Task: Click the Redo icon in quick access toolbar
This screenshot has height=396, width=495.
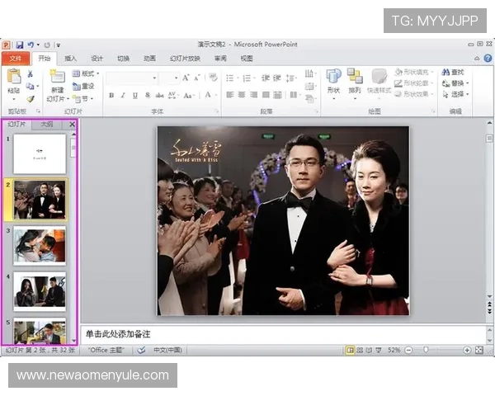Action: tap(47, 45)
